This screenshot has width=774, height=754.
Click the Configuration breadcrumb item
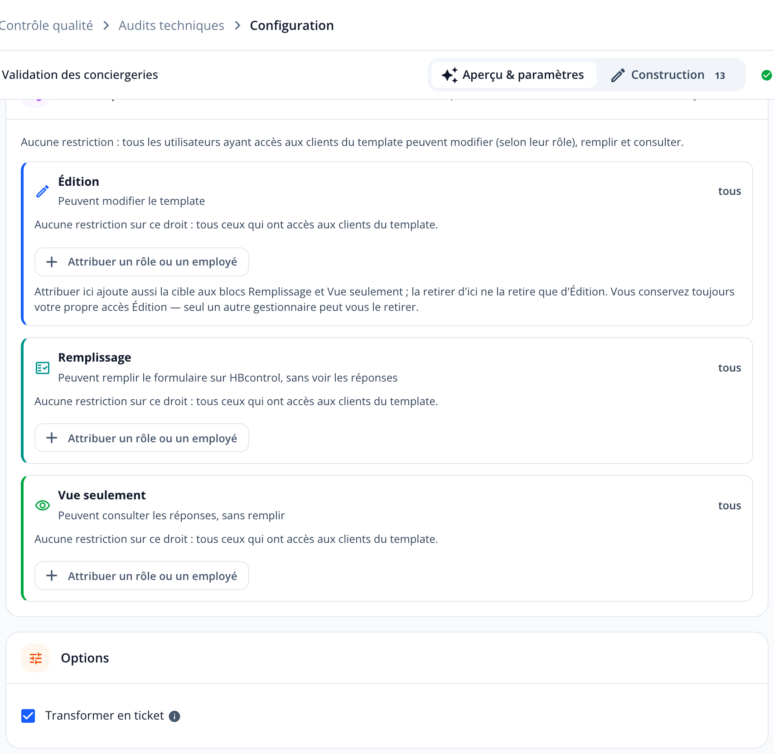click(292, 26)
